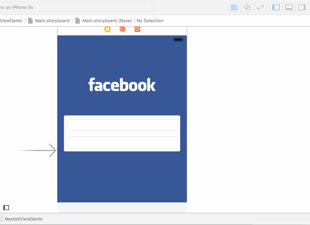Screen dimensions: 310x225
Task: Show the Version editor
Action: (x=260, y=8)
